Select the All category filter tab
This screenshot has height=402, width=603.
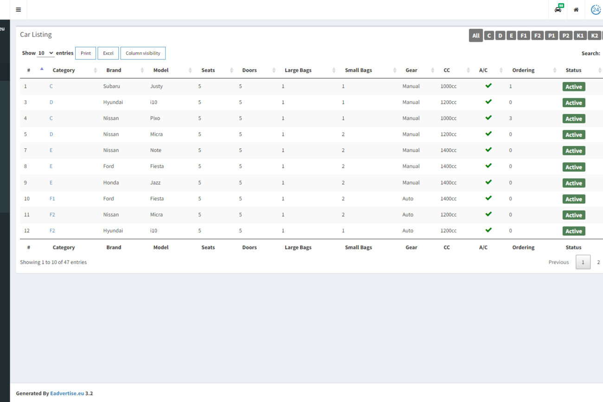(x=475, y=36)
